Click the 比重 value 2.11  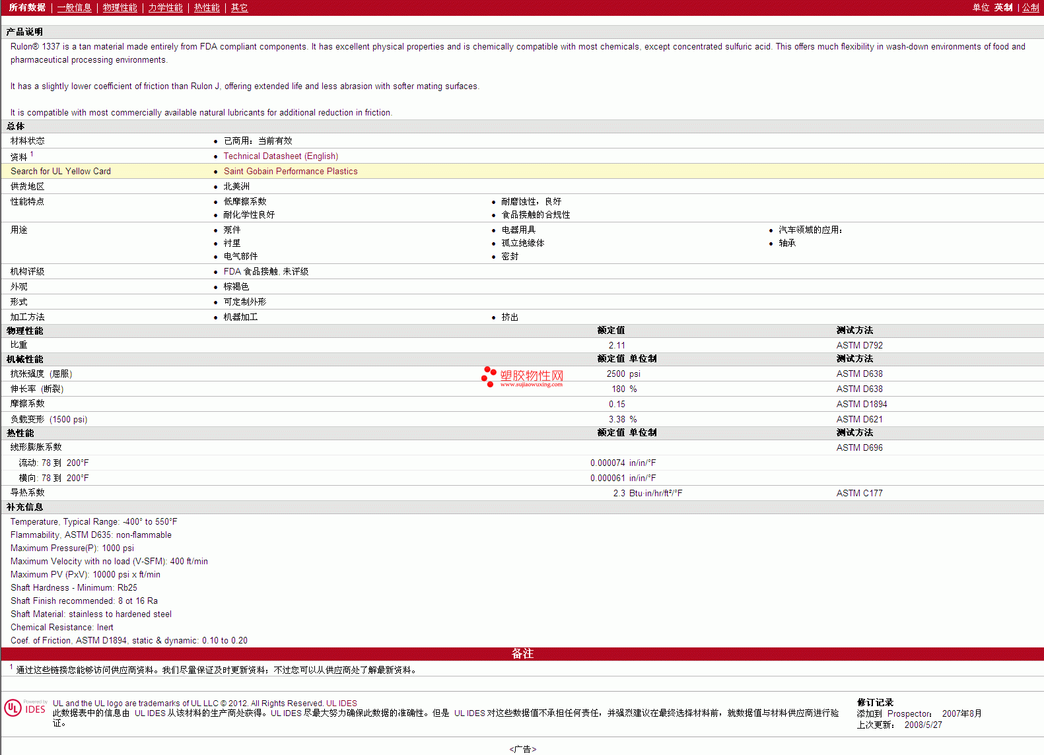(617, 346)
